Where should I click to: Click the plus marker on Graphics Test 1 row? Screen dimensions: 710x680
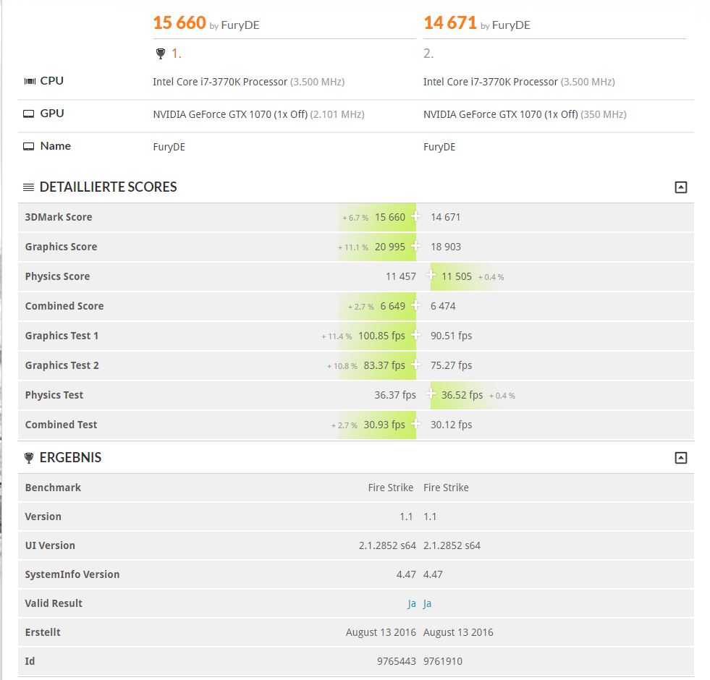[415, 335]
